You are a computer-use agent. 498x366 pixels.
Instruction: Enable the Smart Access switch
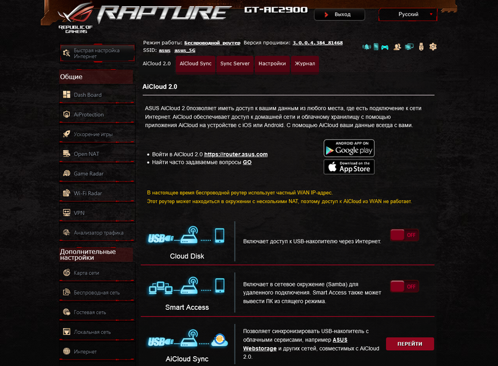click(x=404, y=287)
